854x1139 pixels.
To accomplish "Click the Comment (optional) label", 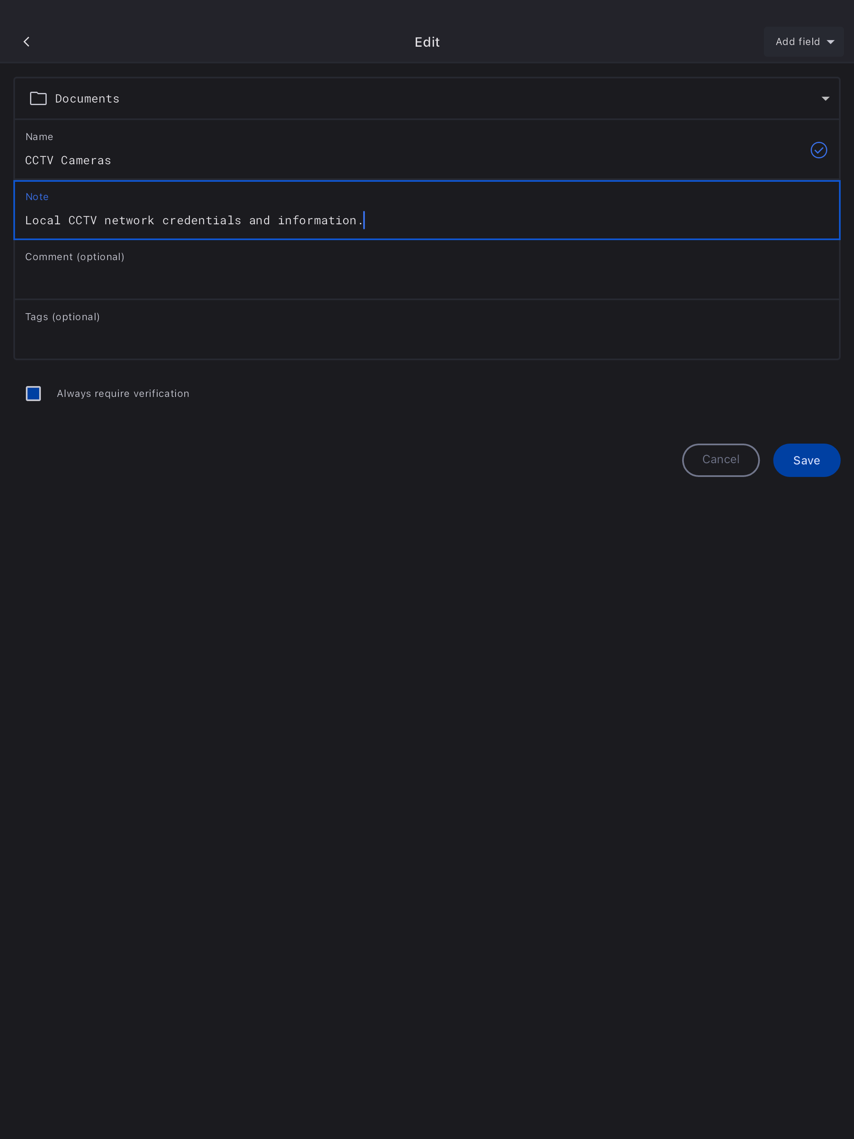I will point(75,257).
